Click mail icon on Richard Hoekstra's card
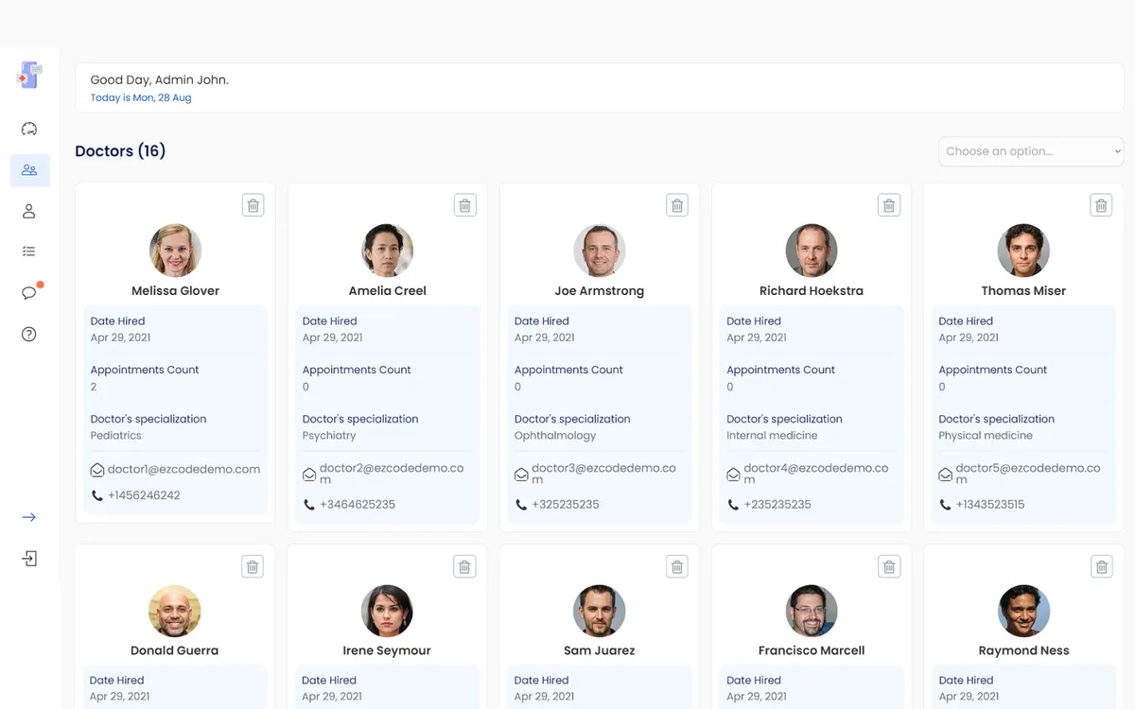Image resolution: width=1135 pixels, height=709 pixels. click(x=733, y=475)
